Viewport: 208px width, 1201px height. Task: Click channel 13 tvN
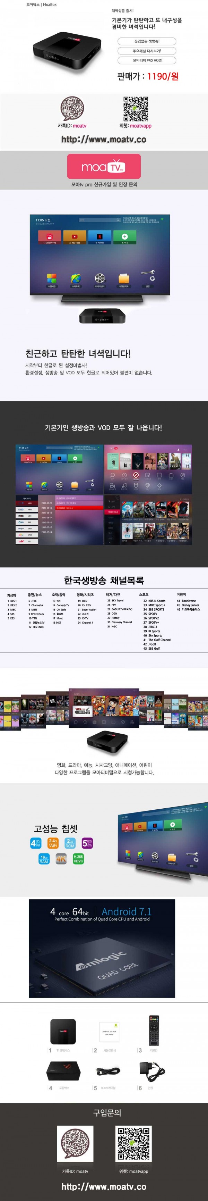(56, 601)
